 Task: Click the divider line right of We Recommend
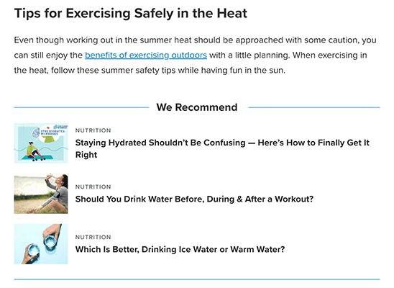(x=314, y=107)
